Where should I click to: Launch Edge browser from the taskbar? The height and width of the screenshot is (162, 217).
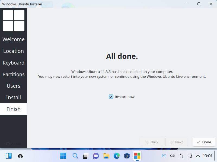click(117, 156)
